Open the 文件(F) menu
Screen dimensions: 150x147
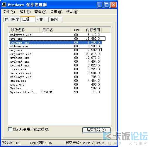[9, 12]
